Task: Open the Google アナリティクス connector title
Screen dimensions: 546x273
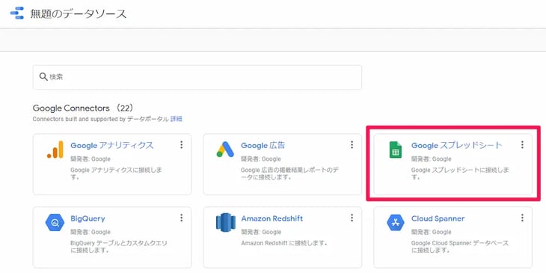Action: pos(111,145)
